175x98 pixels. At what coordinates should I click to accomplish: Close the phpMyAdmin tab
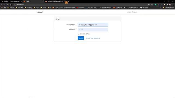point(21,2)
